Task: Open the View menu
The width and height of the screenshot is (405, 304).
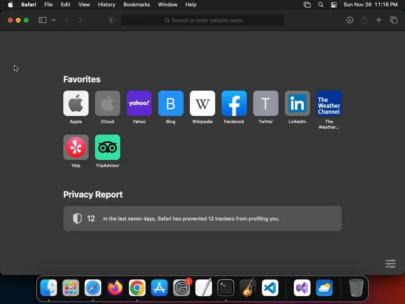Action: click(x=84, y=5)
